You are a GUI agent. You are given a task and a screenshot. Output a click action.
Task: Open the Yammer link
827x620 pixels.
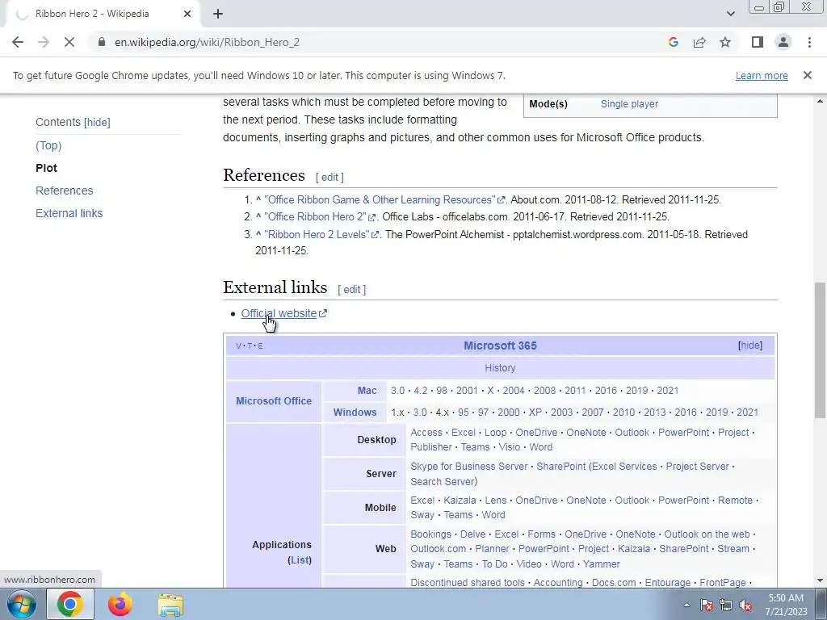(601, 564)
